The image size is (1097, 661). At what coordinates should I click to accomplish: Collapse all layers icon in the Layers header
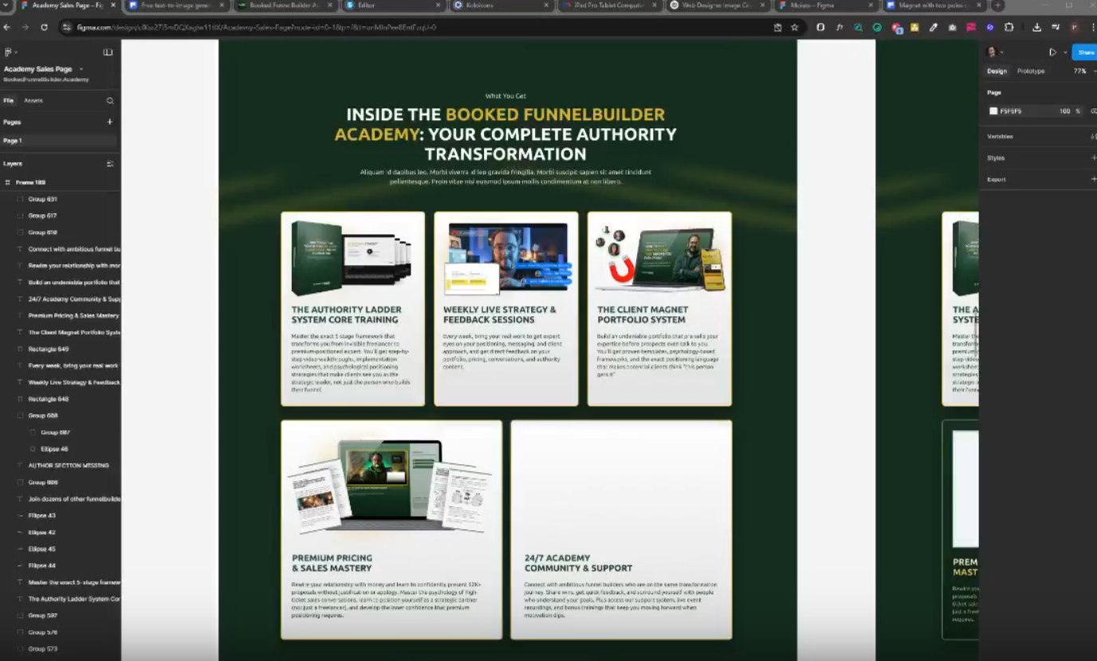[110, 163]
